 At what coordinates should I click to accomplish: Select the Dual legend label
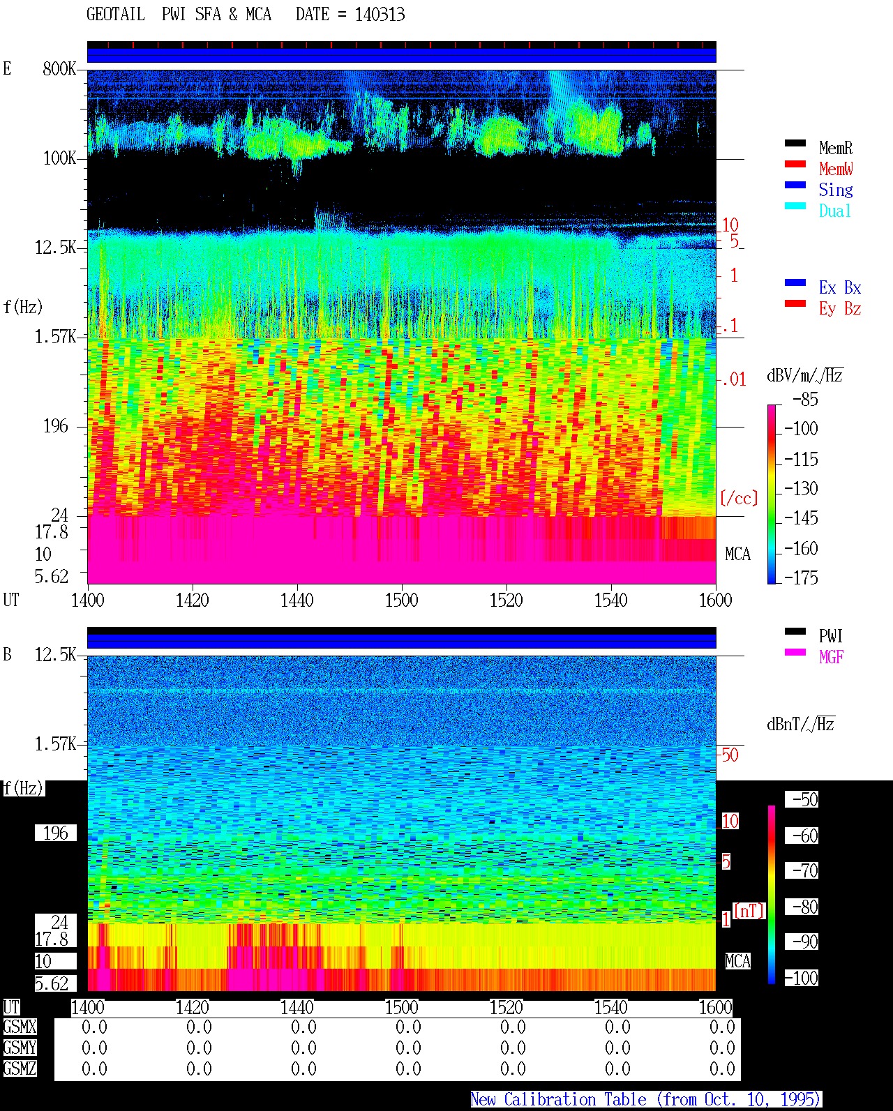(836, 211)
